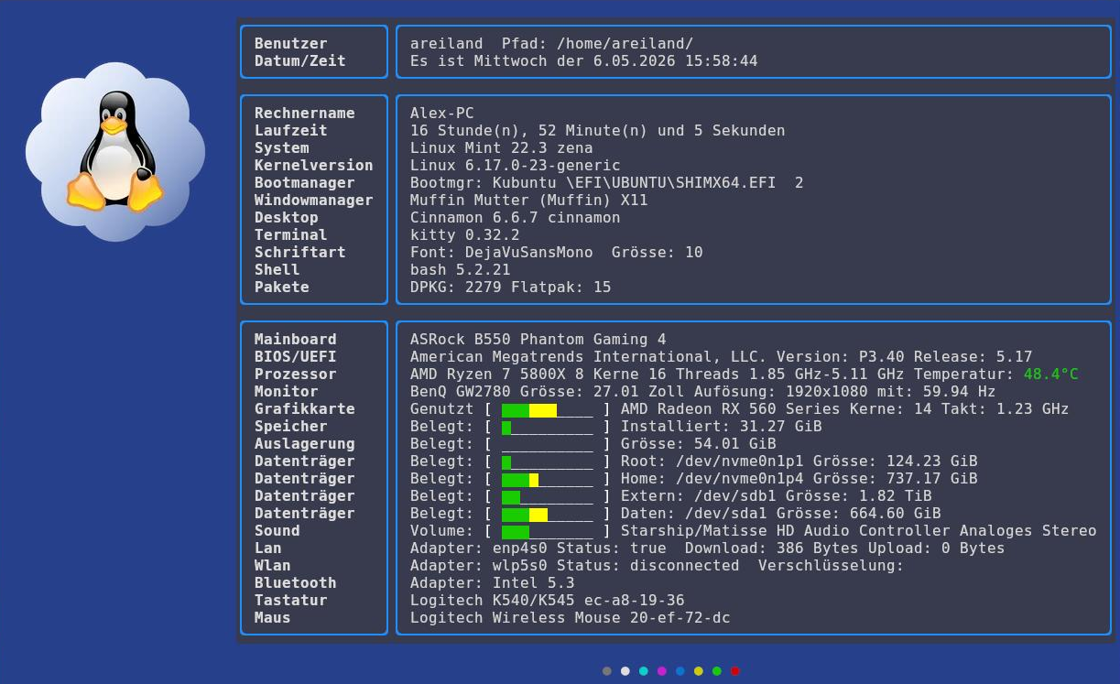
Task: Click the text ASRock B550 Phantom Gaming 4
Action: [x=538, y=340]
